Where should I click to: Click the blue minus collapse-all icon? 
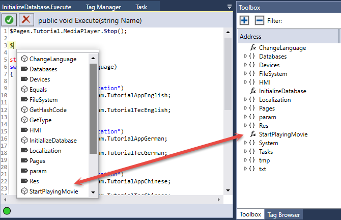tap(259, 20)
